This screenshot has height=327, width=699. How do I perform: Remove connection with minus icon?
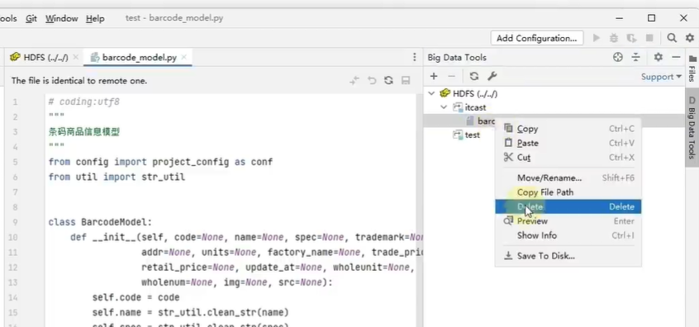451,76
